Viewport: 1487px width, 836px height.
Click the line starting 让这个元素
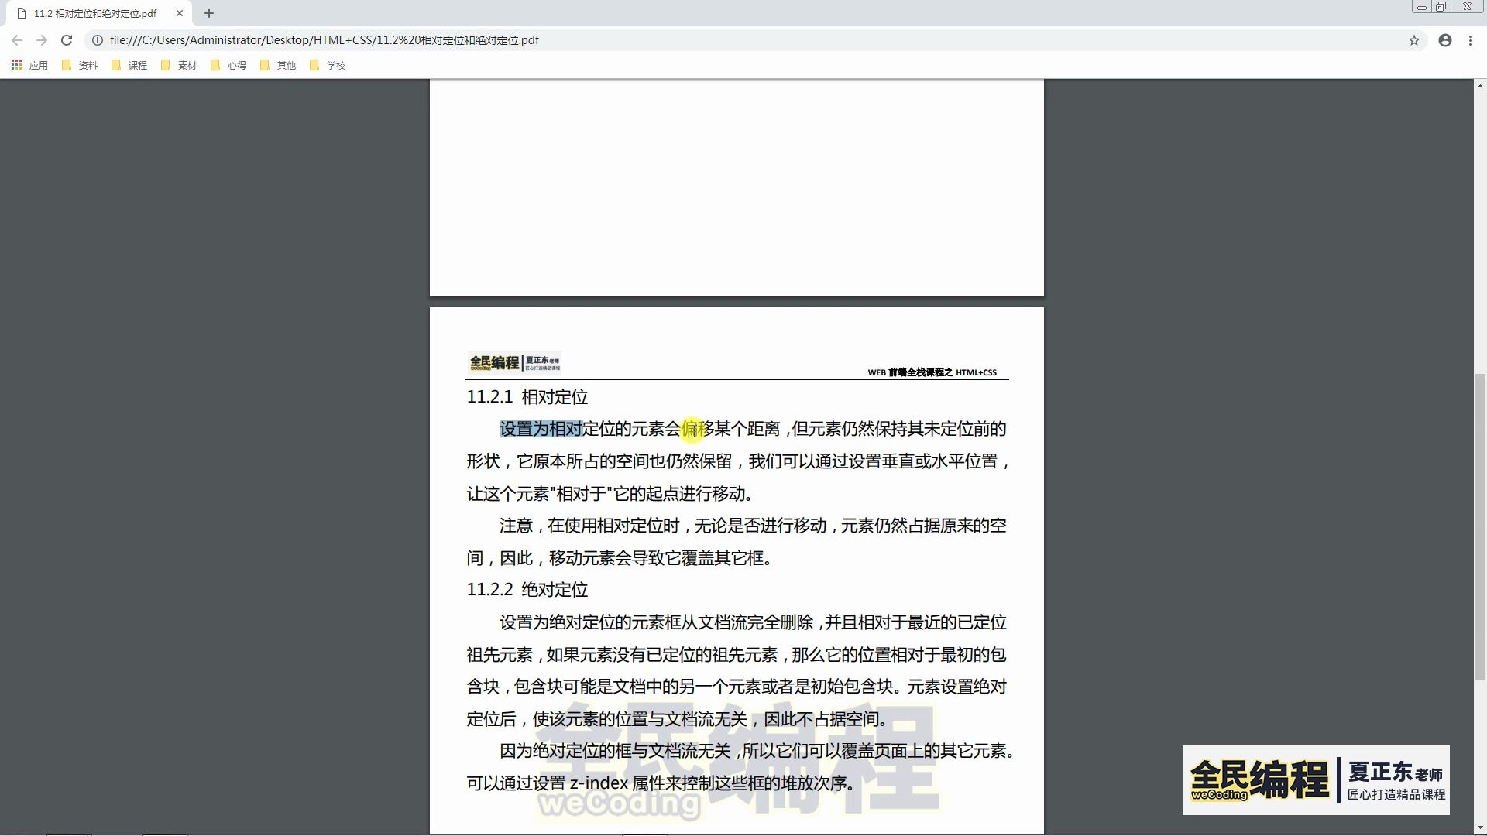pyautogui.click(x=610, y=494)
